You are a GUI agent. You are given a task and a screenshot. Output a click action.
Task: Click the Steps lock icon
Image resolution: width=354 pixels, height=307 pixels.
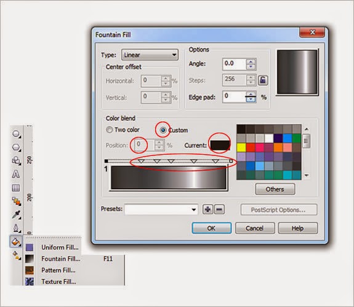pyautogui.click(x=263, y=80)
